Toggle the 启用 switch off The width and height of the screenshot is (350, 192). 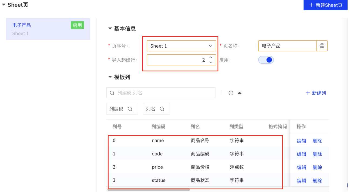point(266,60)
